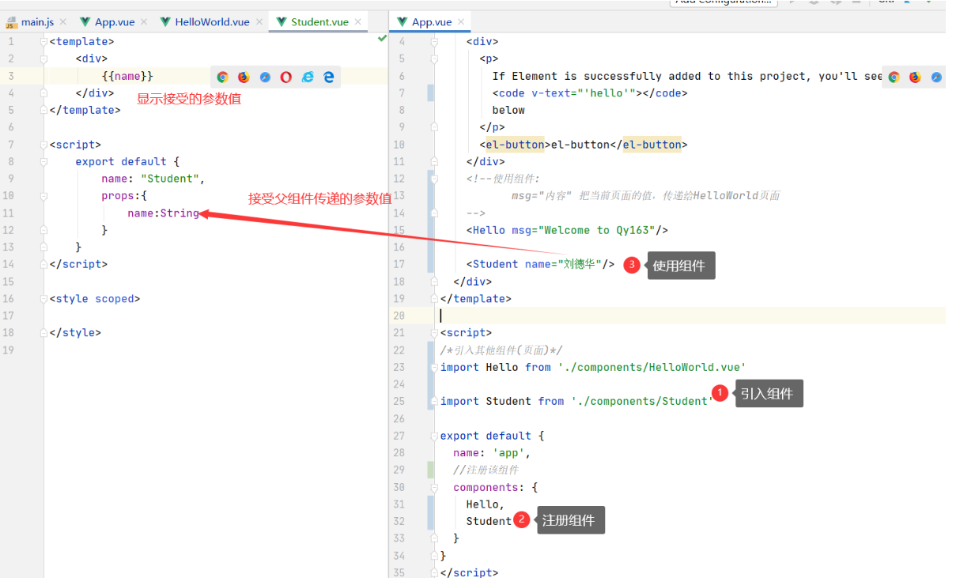Collapse <div> fold at line 2 in Student.vue
This screenshot has height=578, width=960.
pyautogui.click(x=43, y=59)
